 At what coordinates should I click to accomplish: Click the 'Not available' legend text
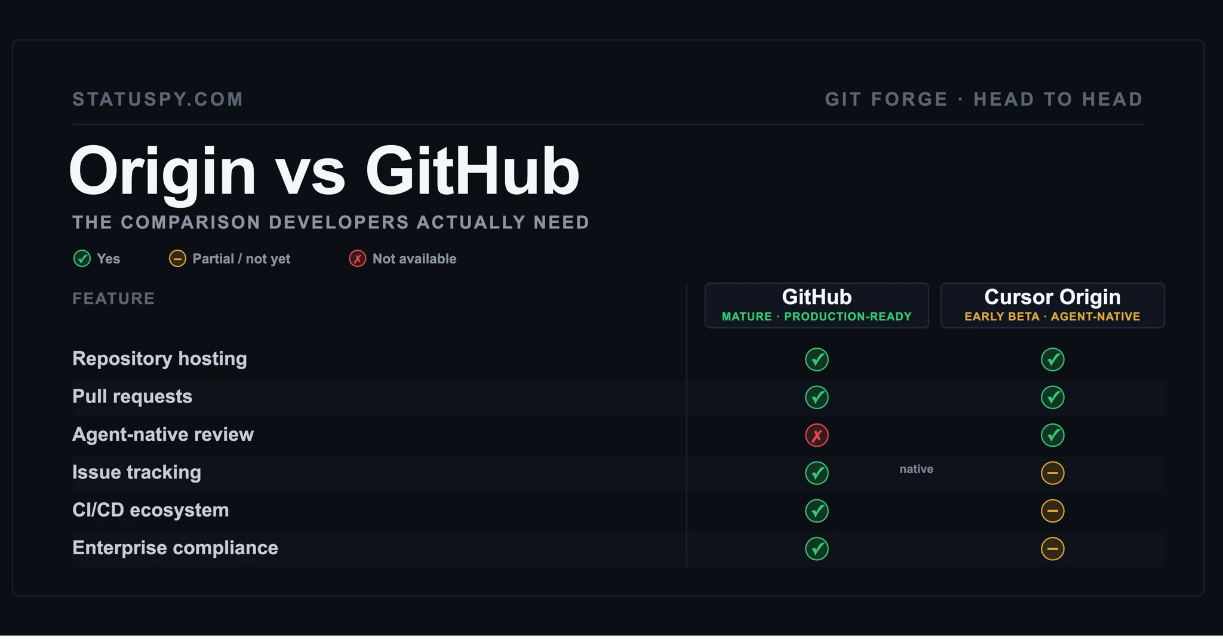coord(414,259)
